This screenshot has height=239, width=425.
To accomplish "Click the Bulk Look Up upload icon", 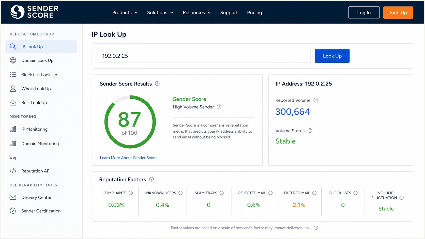I will pos(13,102).
